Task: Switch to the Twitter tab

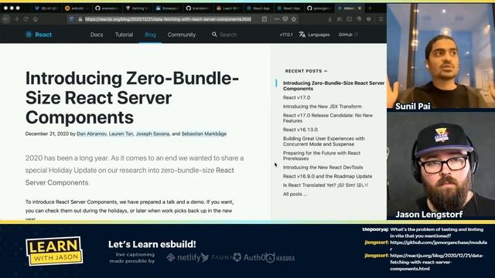Action: [46, 8]
